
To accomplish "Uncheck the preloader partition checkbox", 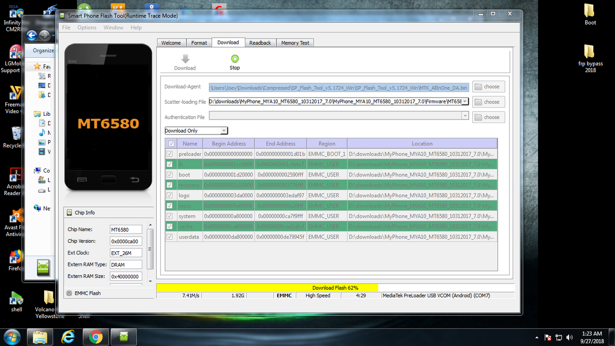I will tap(169, 154).
